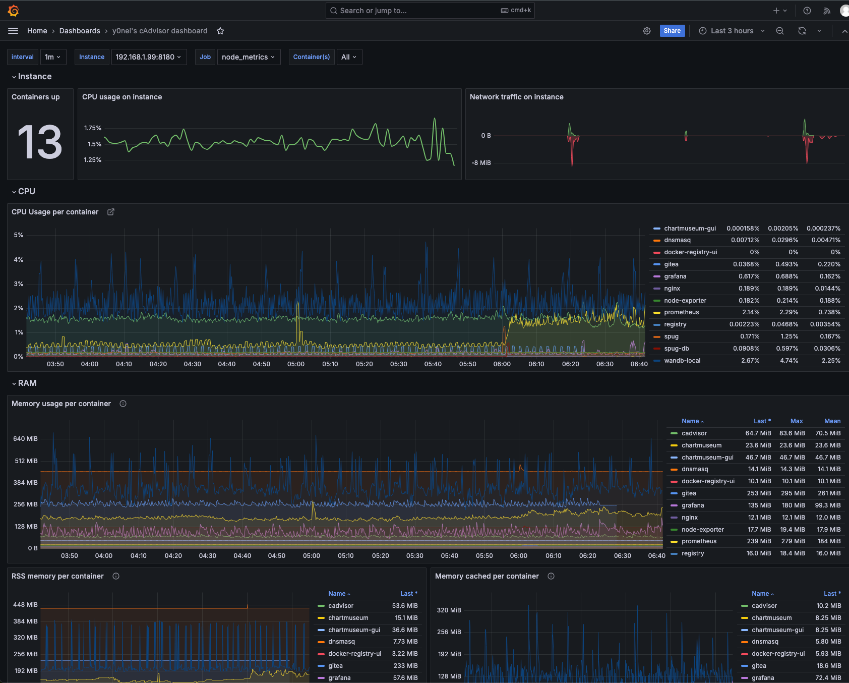Refresh the dashboard
The width and height of the screenshot is (849, 683).
pos(802,31)
